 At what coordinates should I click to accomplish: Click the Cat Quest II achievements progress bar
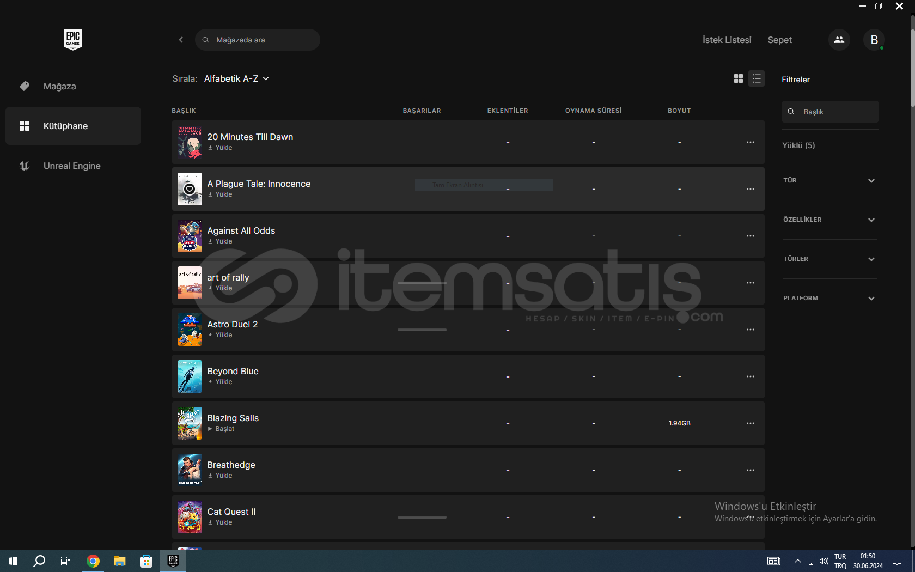(x=422, y=517)
